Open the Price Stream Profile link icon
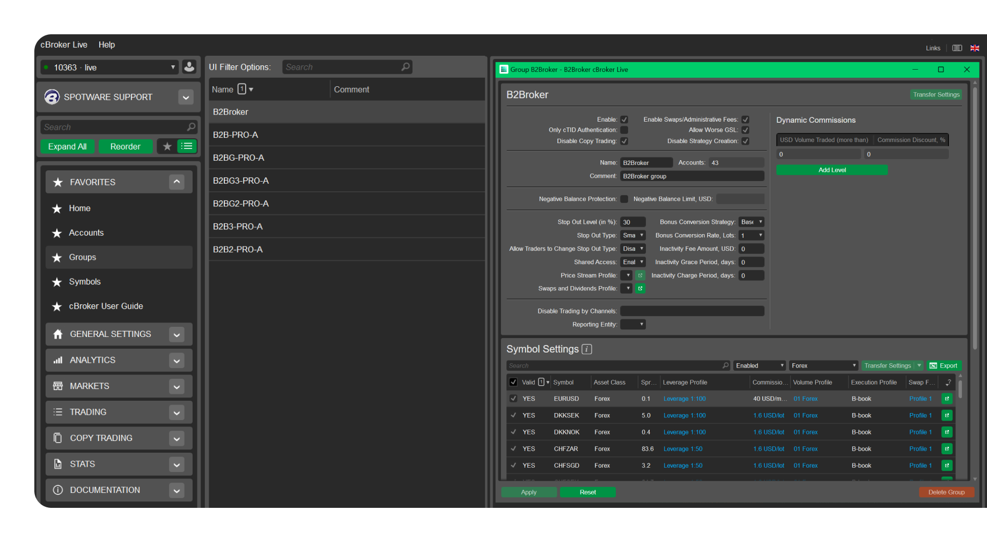Screen dimensions: 987x540 coord(640,275)
